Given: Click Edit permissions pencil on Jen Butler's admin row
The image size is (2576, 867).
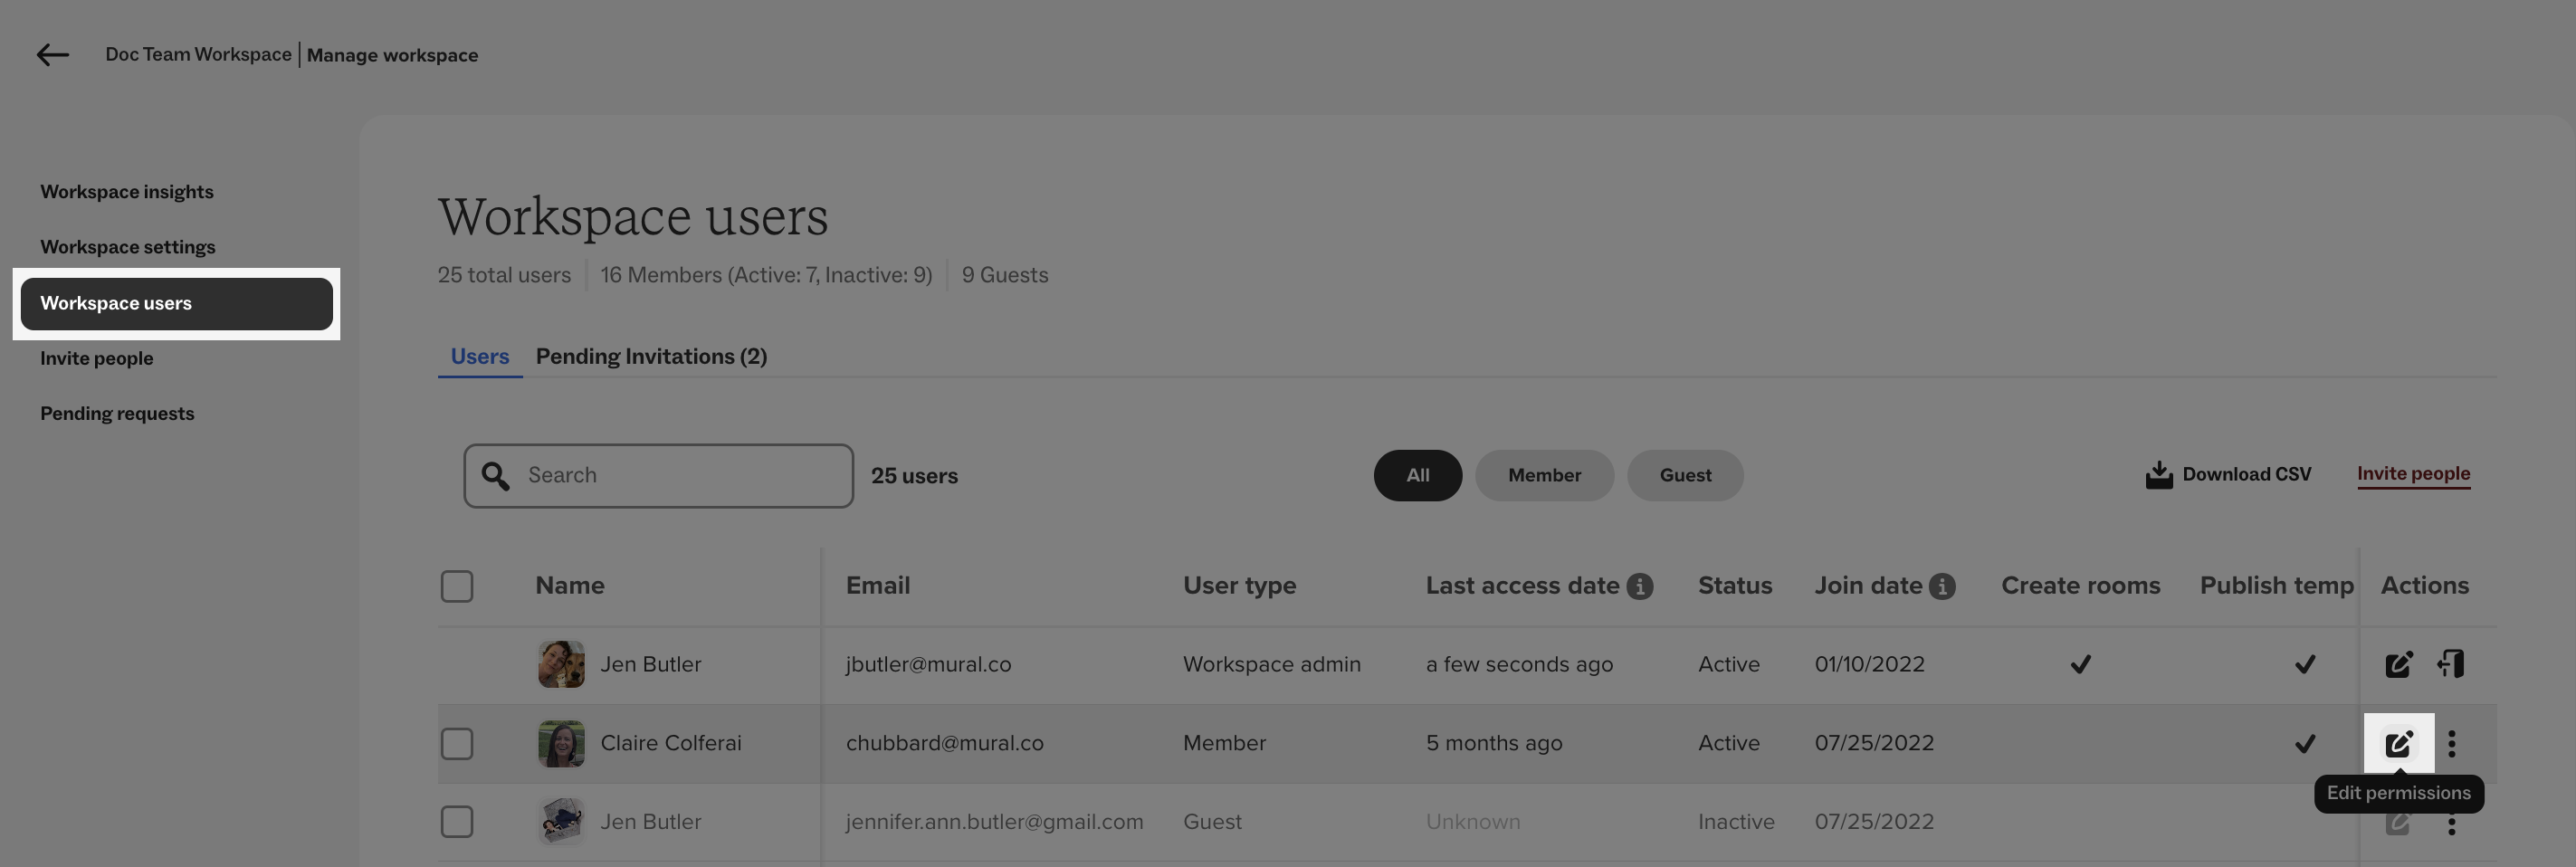Looking at the screenshot, I should pos(2399,663).
